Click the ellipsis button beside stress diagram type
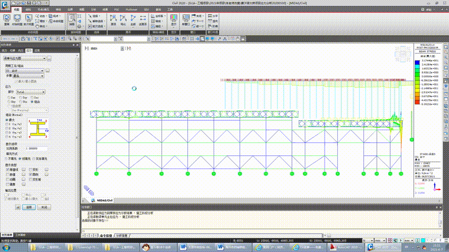 click(49, 58)
